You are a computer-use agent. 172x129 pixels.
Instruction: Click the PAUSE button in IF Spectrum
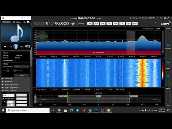[55, 90]
